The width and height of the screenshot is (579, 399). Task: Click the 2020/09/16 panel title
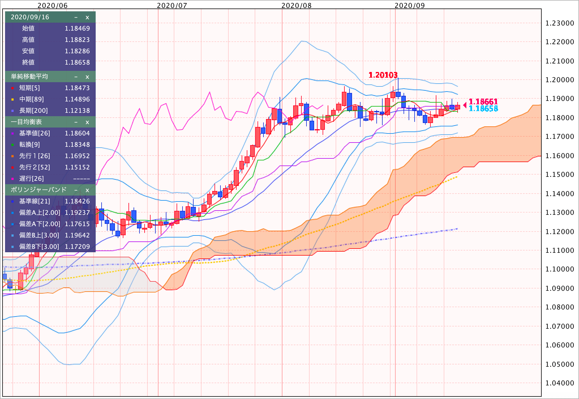point(30,17)
